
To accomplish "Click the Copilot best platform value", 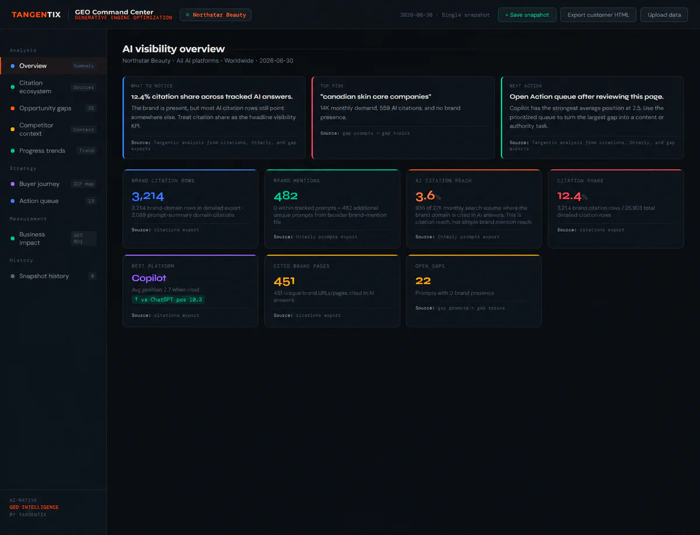I will [x=149, y=278].
